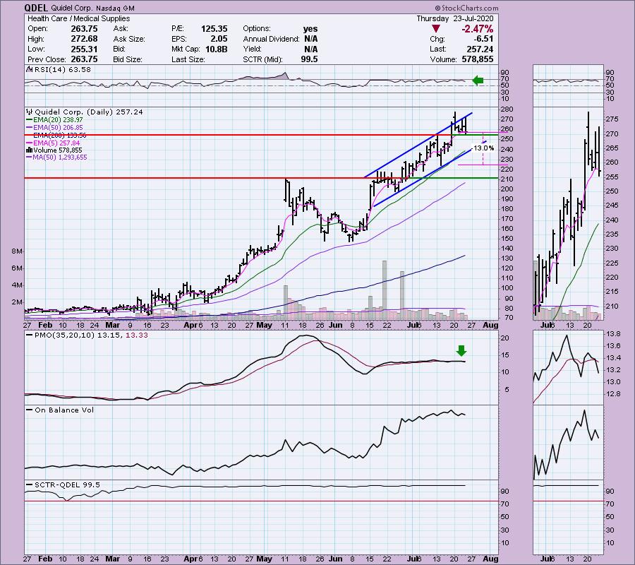Click the PMO(35,20,10) indicator label

click(91, 335)
